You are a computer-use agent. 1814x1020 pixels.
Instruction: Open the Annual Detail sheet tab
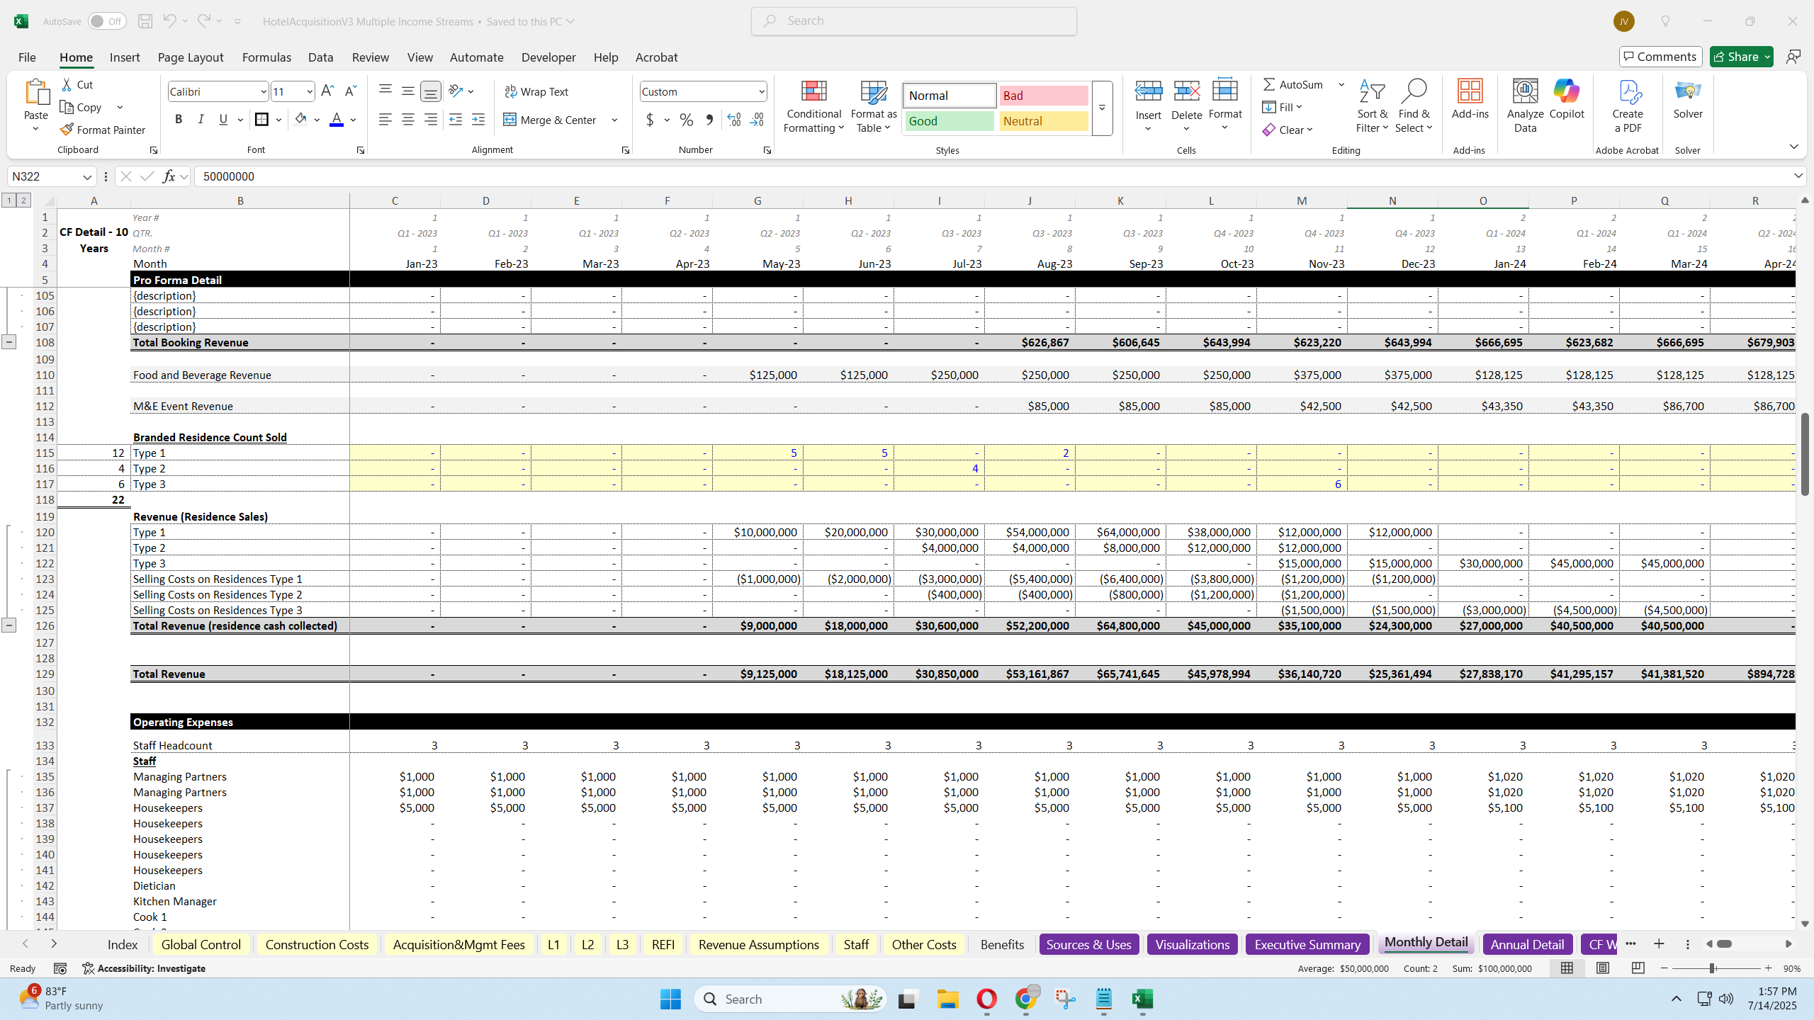(x=1526, y=944)
